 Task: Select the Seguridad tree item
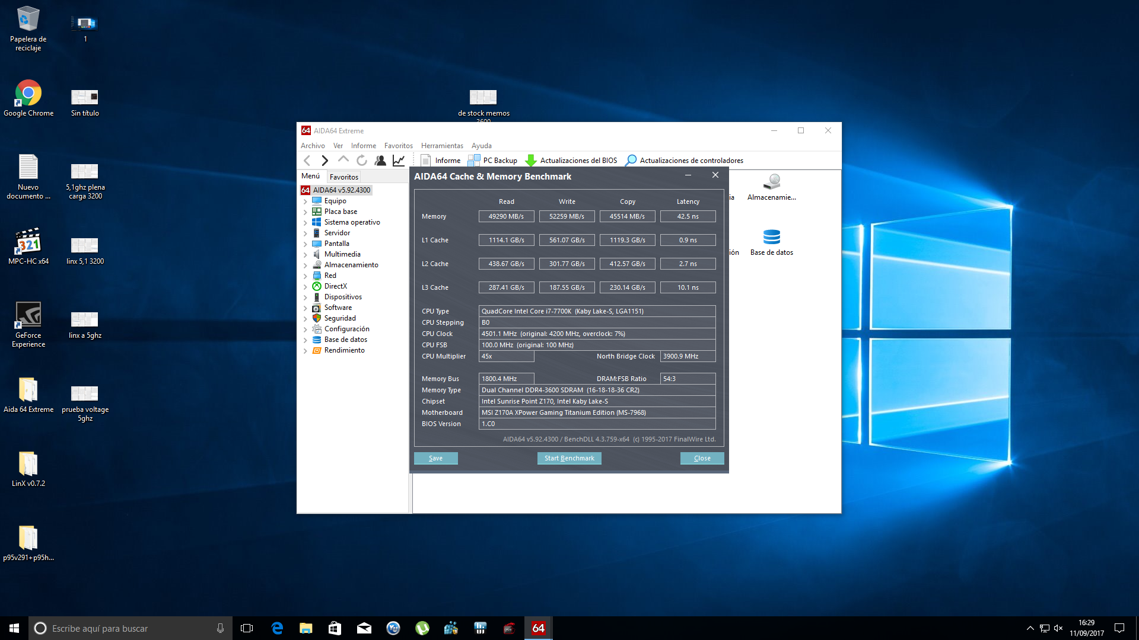click(340, 318)
